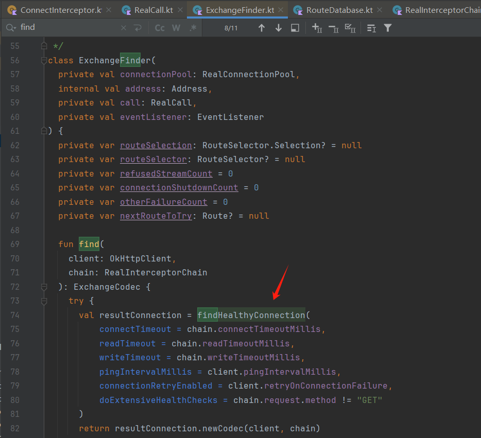
Task: Click 'connectionPool' parameter on line 57
Action: tap(156, 75)
